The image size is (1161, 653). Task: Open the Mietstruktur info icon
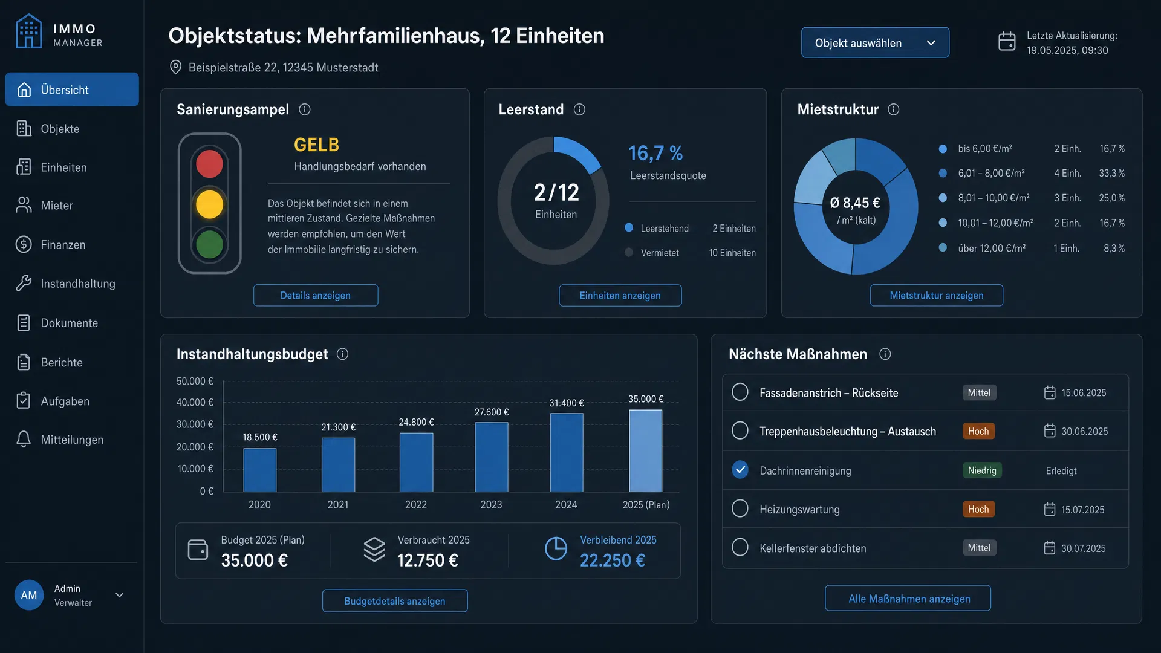click(x=893, y=109)
